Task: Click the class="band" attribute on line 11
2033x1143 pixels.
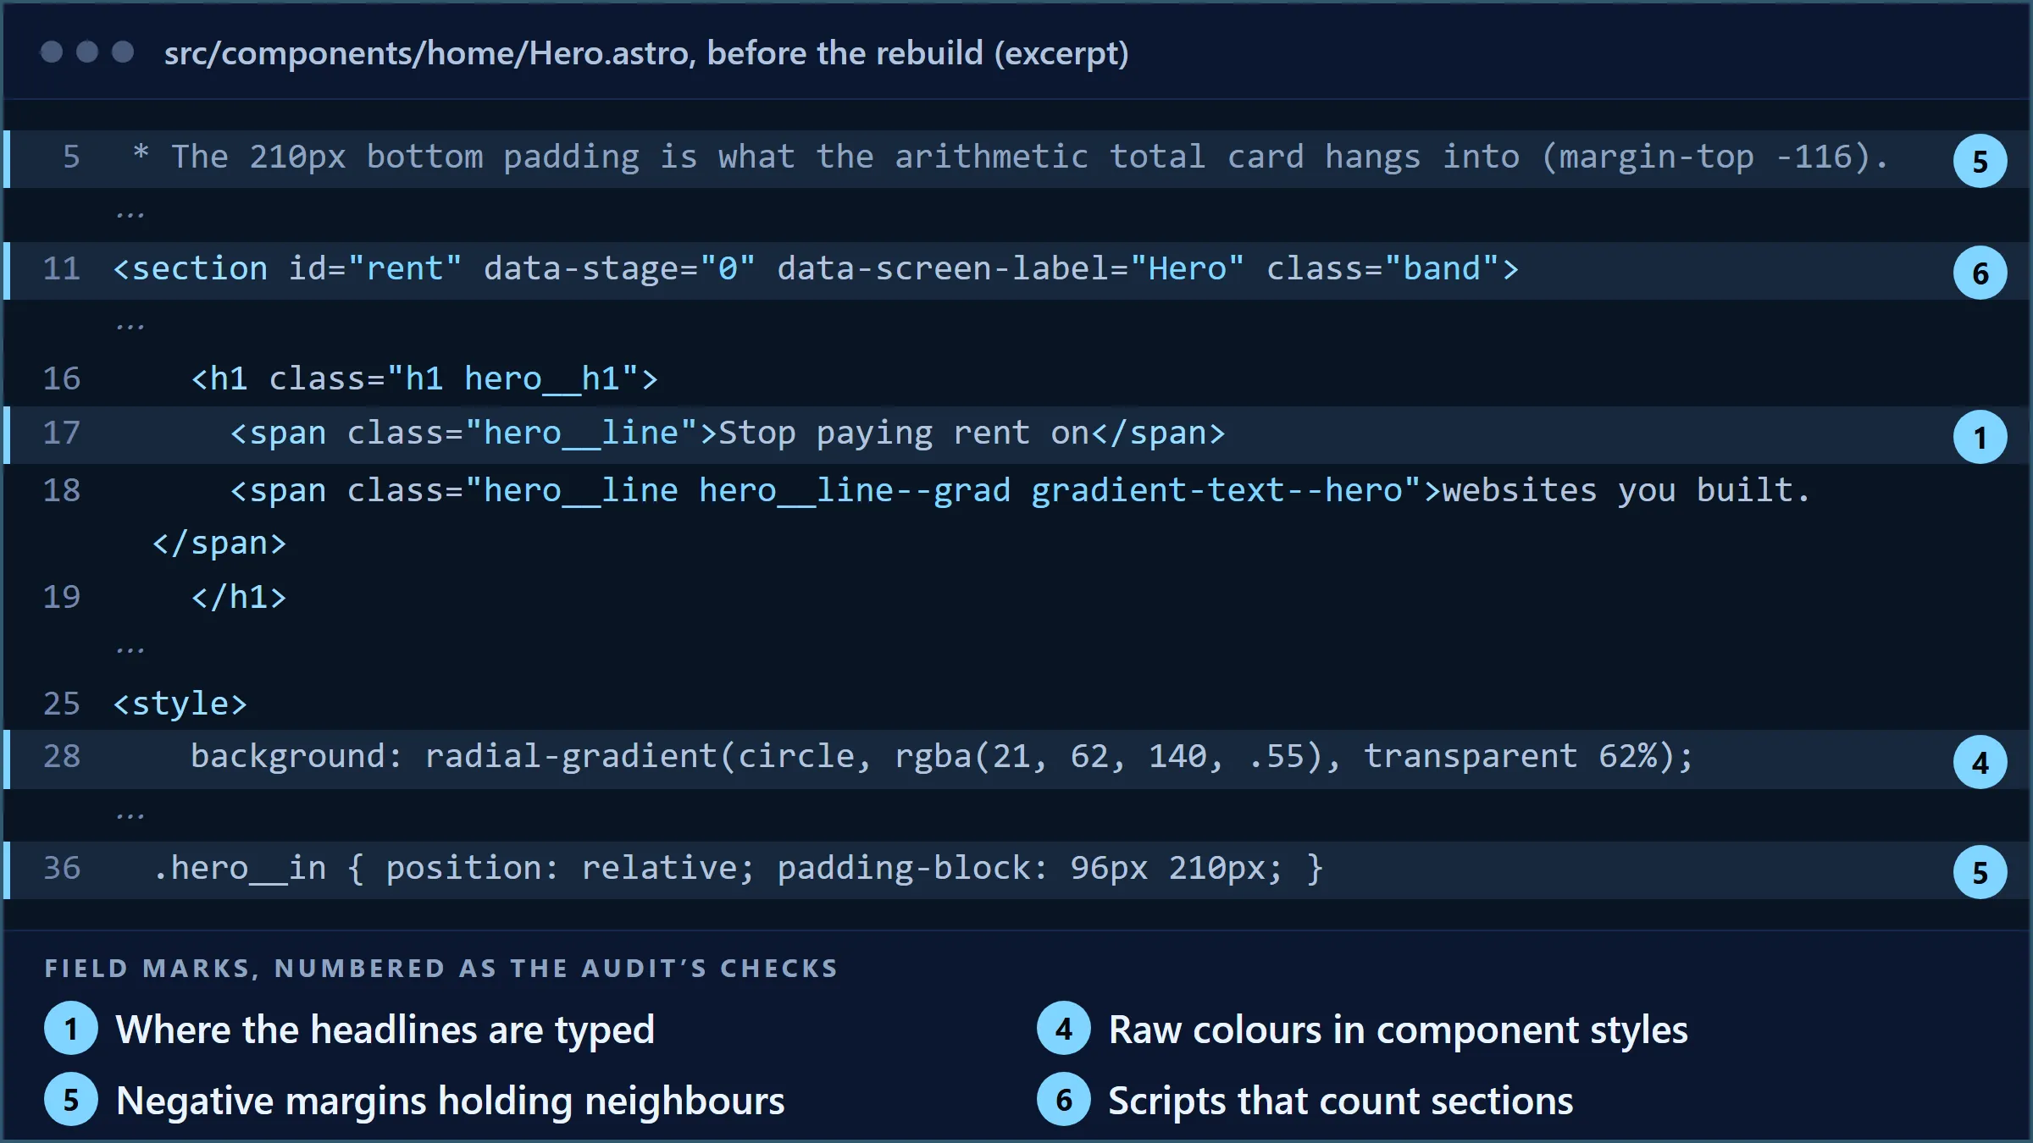Action: tap(1382, 269)
